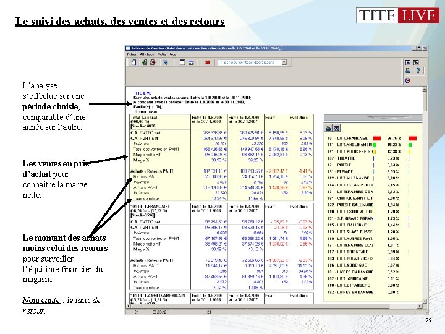The width and height of the screenshot is (445, 334).
Task: Click the '245 829,97 €' cell
Action: click(252, 139)
